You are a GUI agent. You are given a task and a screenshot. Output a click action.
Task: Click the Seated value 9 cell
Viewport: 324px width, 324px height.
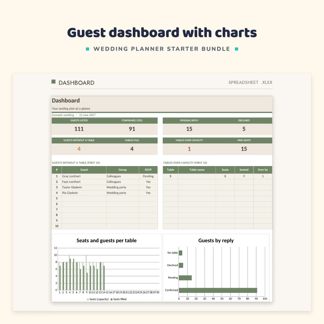click(244, 176)
